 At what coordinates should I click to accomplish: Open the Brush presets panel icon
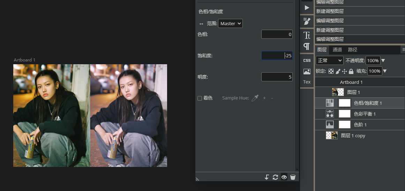pos(307,21)
